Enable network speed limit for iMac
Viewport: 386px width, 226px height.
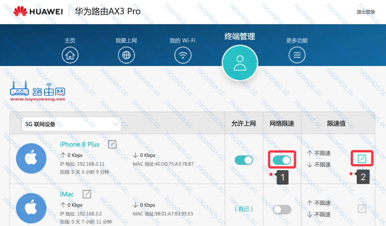(x=282, y=209)
